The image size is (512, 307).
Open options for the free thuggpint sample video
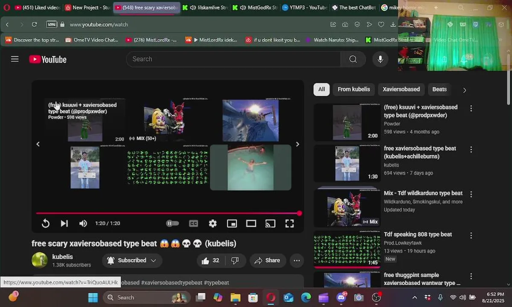click(471, 276)
